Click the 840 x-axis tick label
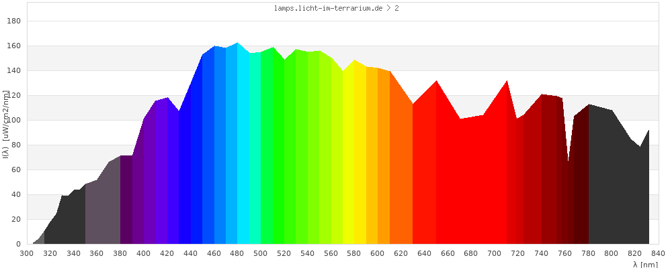The width and height of the screenshot is (672, 268). 658,253
